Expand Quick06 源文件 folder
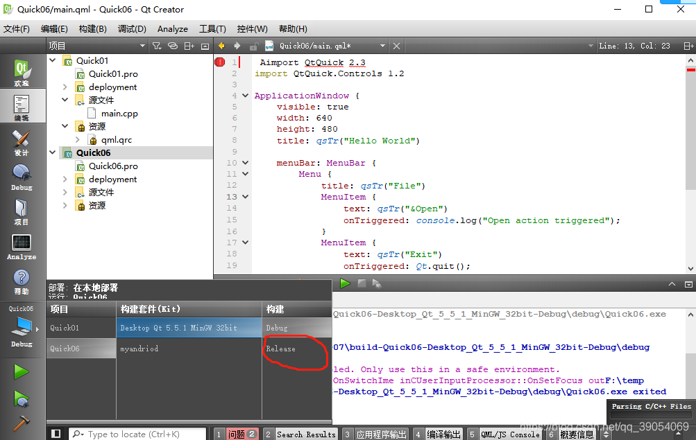This screenshot has width=696, height=440. tap(65, 193)
